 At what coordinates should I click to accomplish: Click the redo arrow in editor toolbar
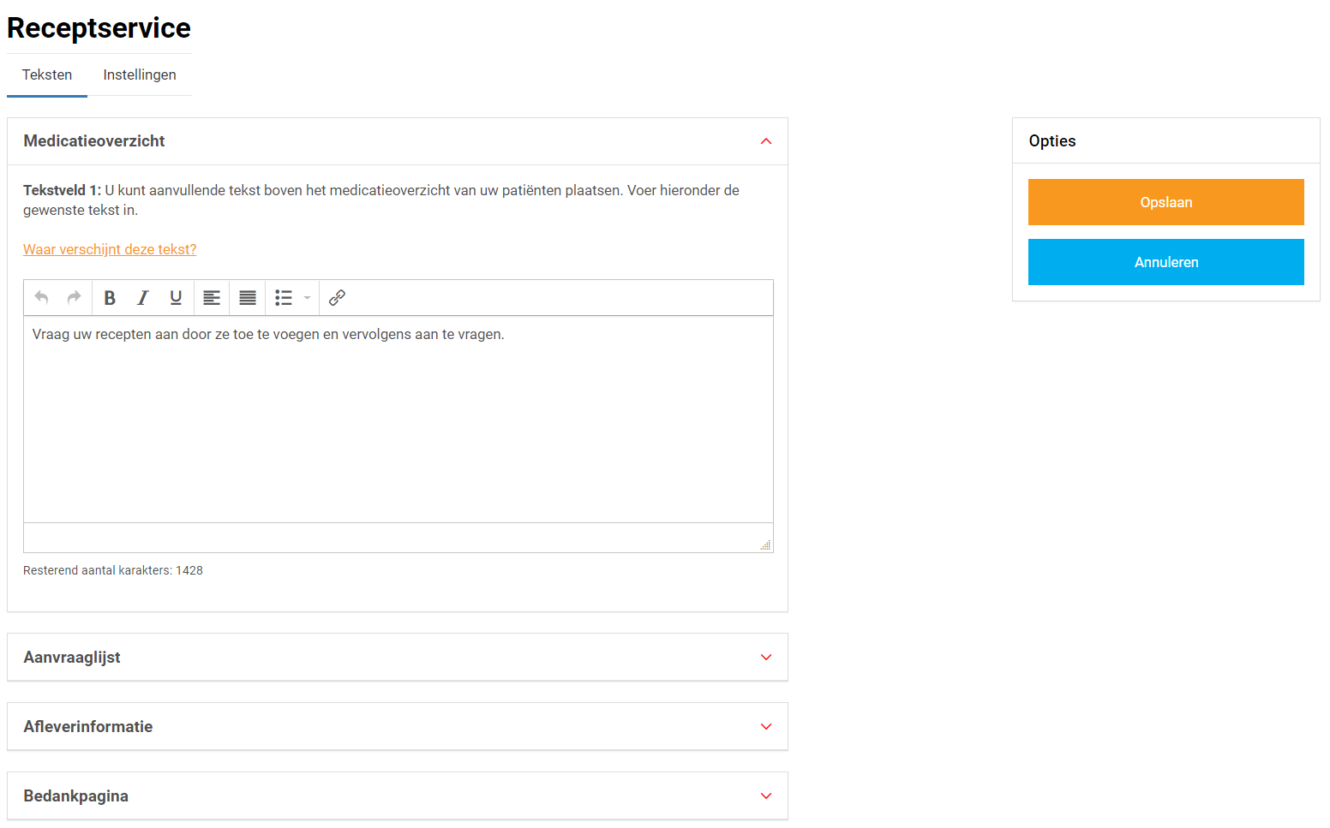[x=74, y=298]
